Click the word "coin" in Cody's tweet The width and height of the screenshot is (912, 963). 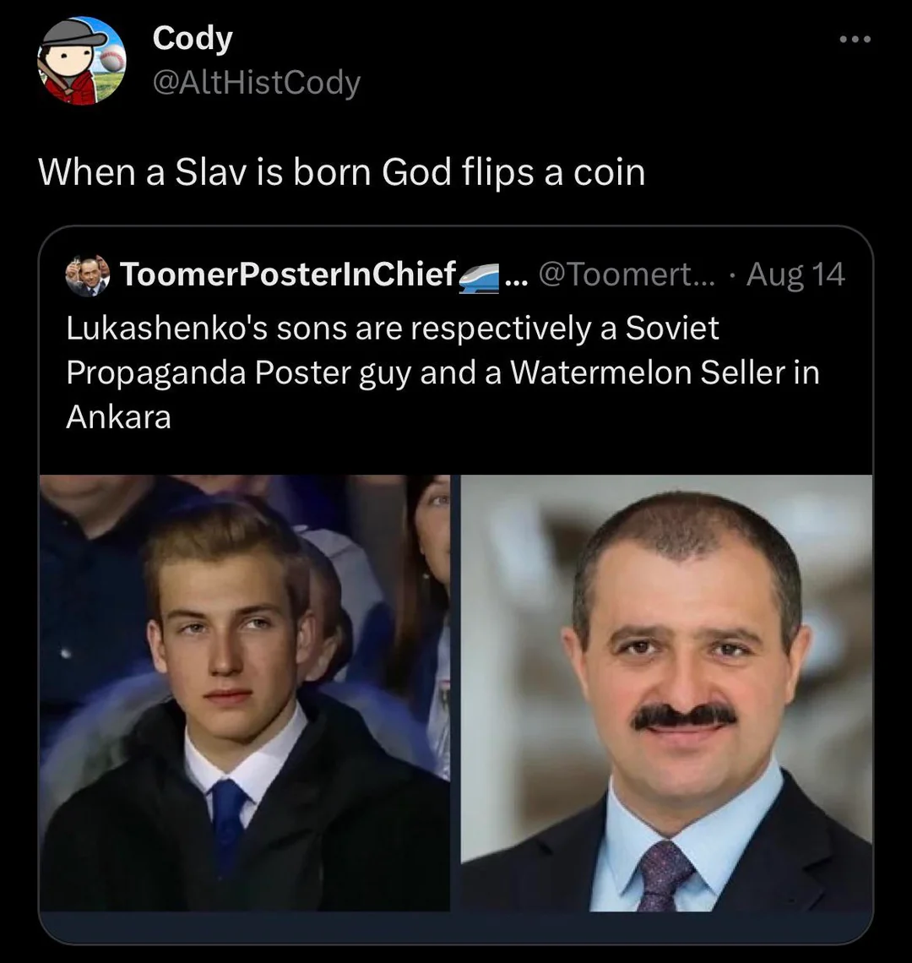coord(608,172)
